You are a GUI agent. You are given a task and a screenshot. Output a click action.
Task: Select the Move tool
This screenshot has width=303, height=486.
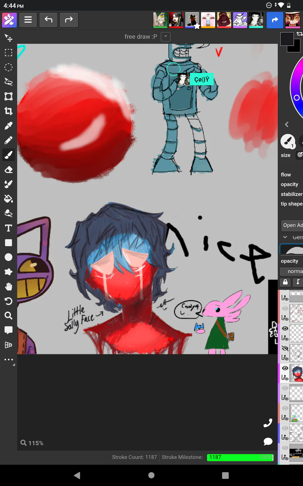tap(8, 38)
